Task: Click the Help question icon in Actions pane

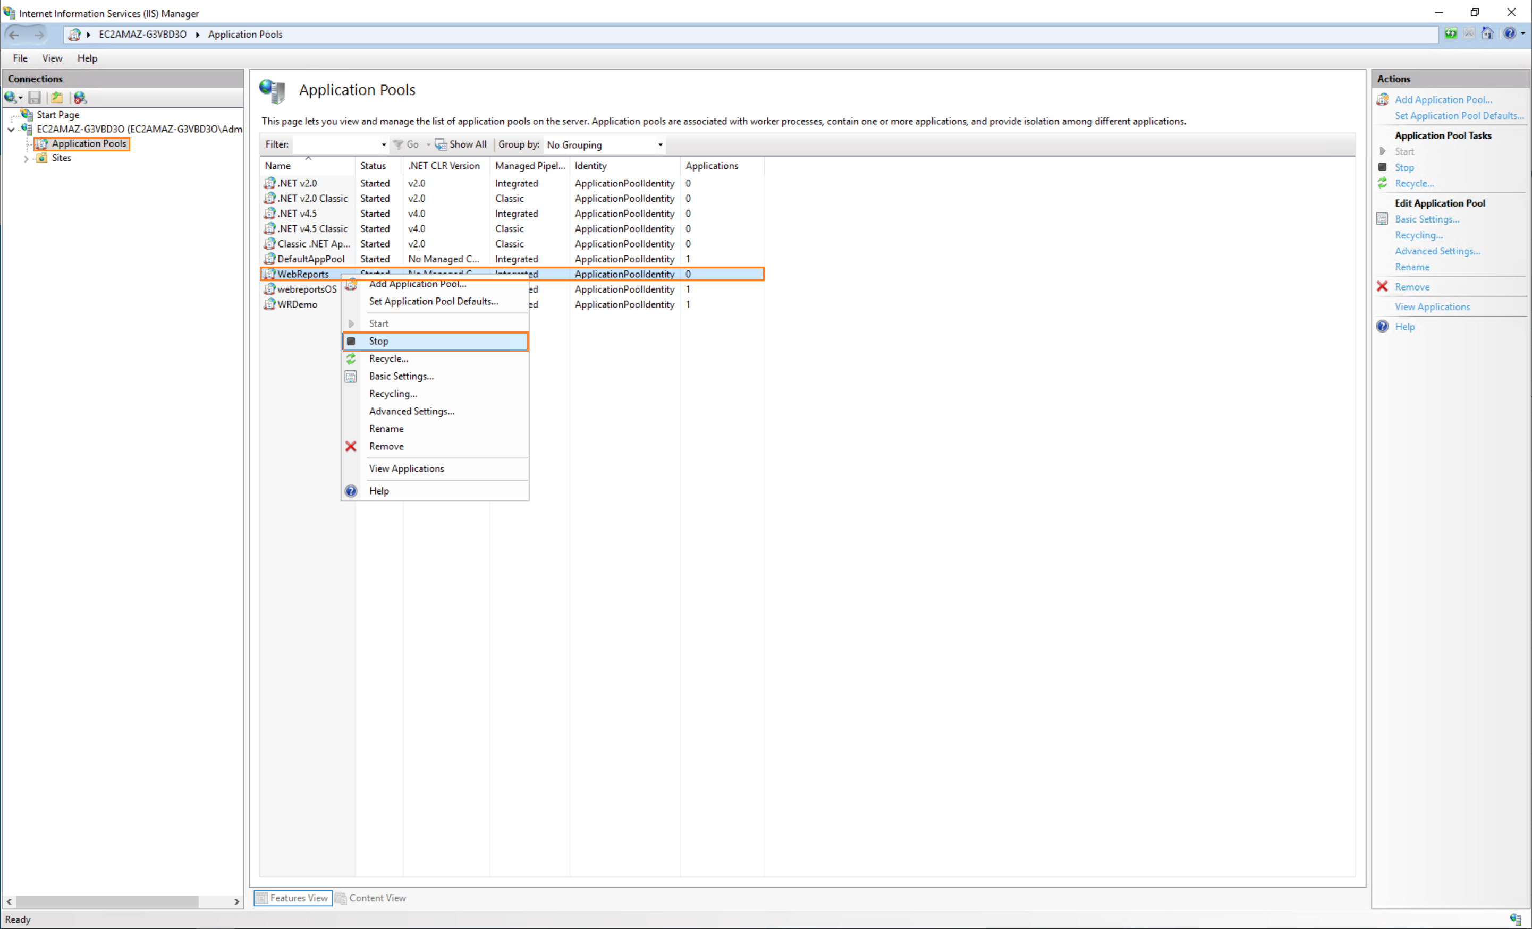Action: point(1382,327)
